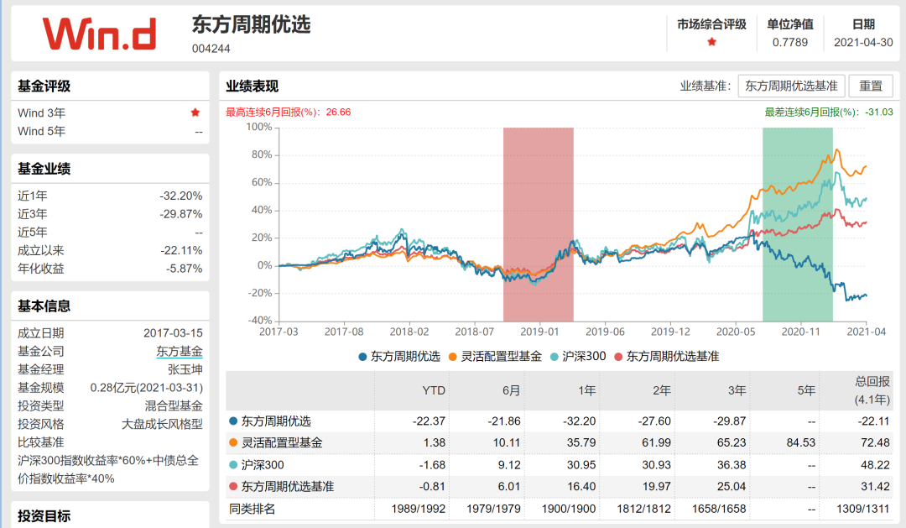This screenshot has height=528, width=906.
Task: Click 最差连续6月回报(%) -31.03 label
Action: click(829, 112)
